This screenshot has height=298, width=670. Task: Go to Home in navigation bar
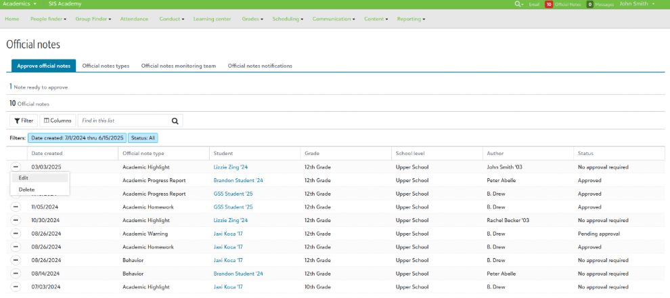(12, 19)
